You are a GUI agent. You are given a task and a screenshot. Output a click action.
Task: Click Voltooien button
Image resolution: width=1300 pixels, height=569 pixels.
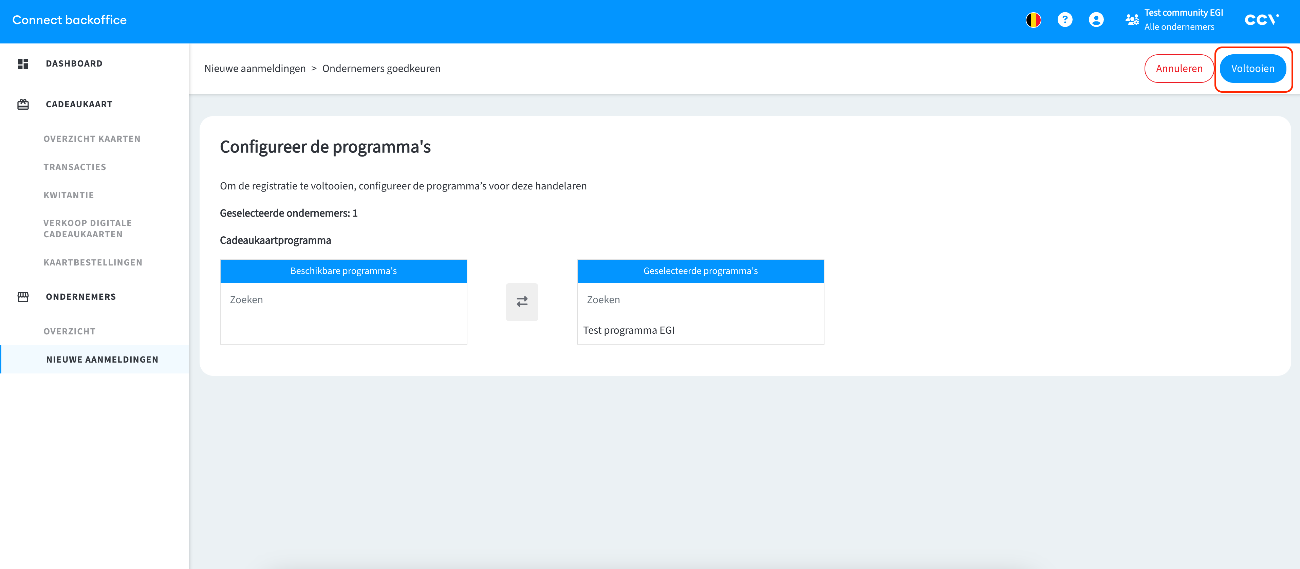click(1252, 69)
